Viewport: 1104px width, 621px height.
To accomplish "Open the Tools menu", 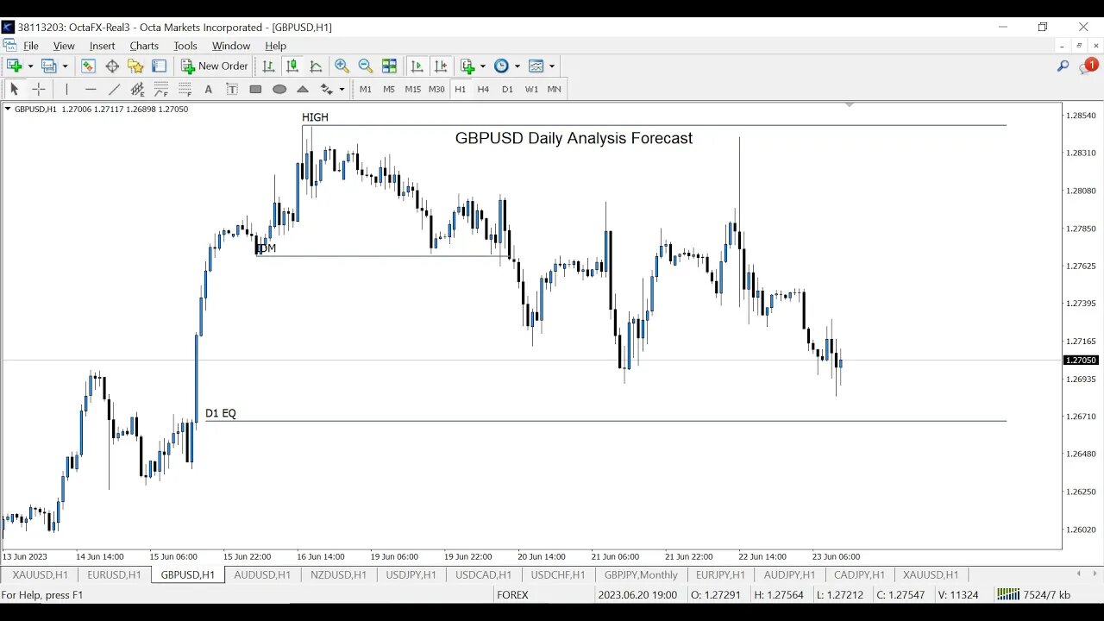I will [185, 46].
